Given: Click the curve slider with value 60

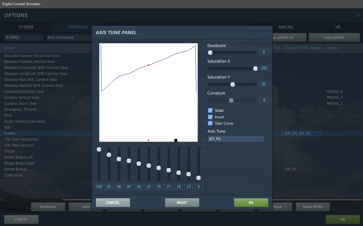Looking at the screenshot, I should [x=129, y=161].
